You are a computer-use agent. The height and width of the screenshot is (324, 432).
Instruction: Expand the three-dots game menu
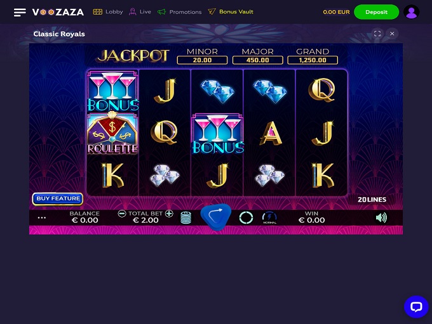(41, 217)
